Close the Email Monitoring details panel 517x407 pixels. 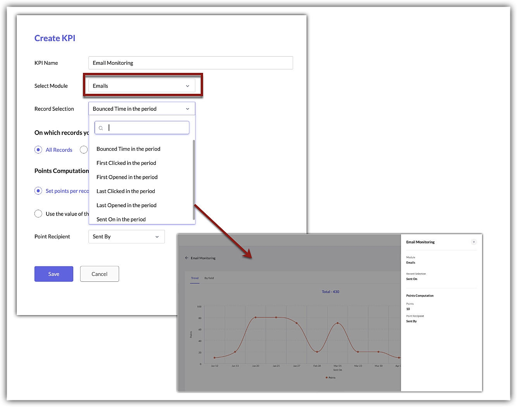tap(474, 242)
